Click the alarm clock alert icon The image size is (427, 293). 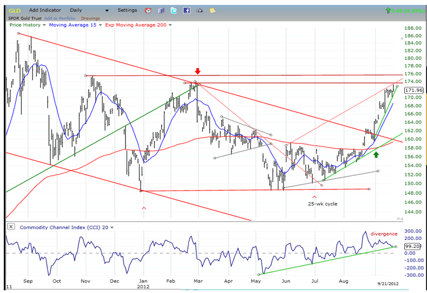149,10
